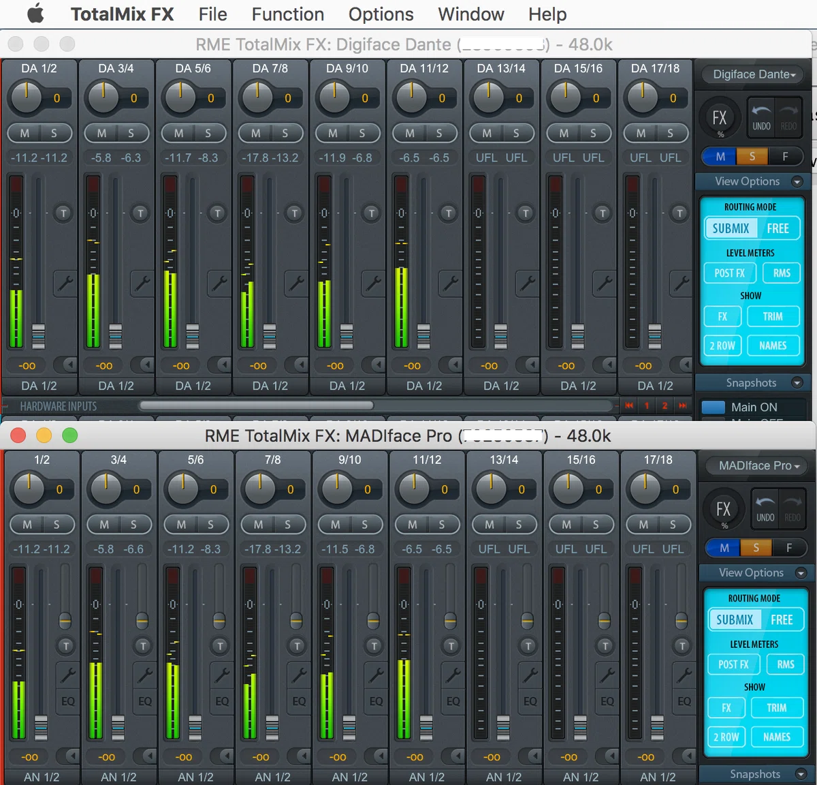
Task: Toggle trim T button on DA 11/12
Action: [x=448, y=213]
